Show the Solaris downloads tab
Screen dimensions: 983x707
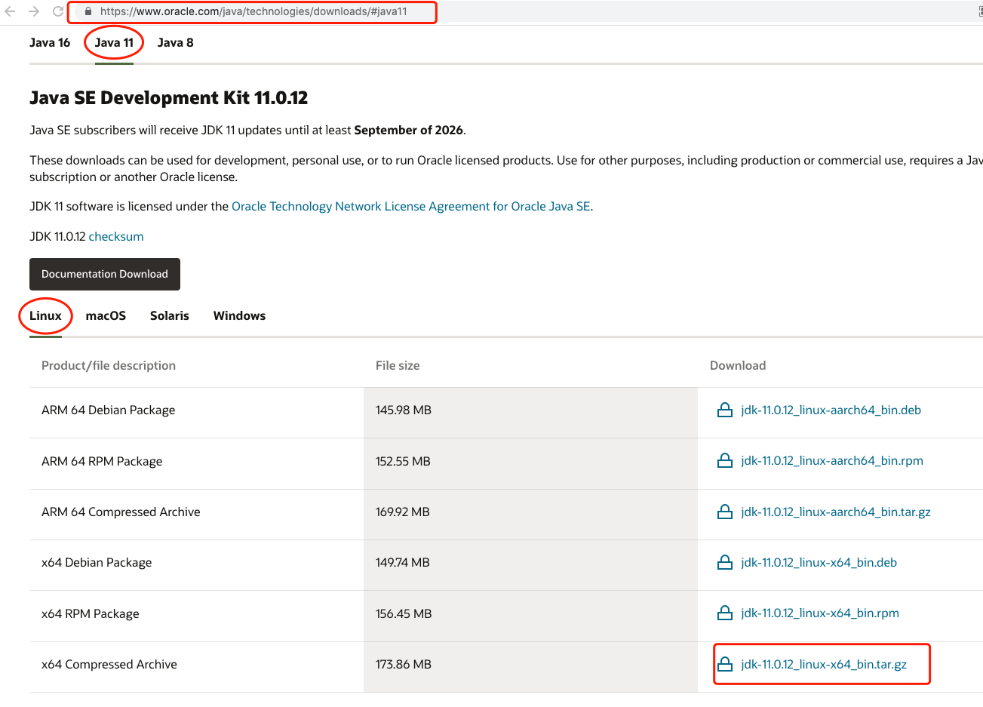click(169, 316)
